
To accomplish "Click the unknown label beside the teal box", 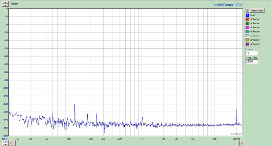I will tap(255, 31).
